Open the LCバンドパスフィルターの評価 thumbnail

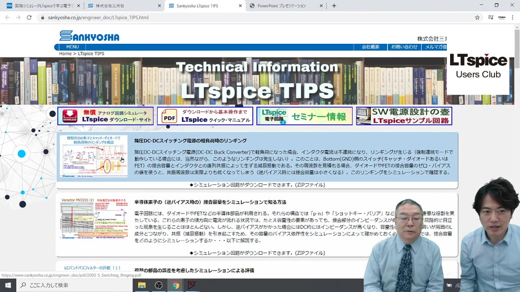coord(92,268)
